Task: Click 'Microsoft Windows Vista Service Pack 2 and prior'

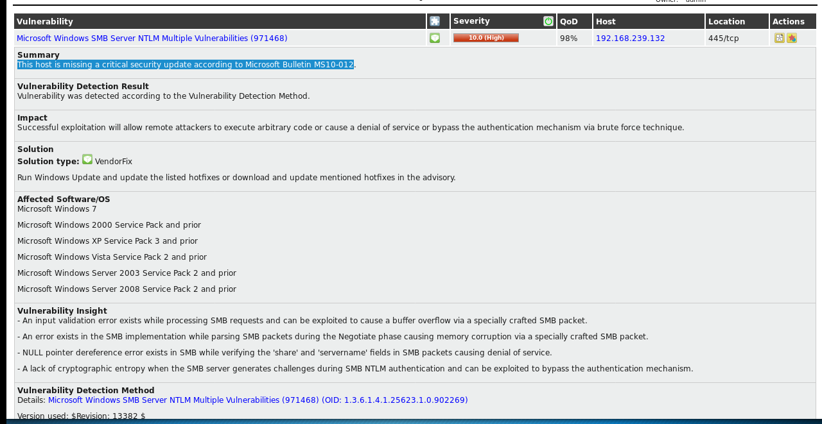Action: (112, 257)
